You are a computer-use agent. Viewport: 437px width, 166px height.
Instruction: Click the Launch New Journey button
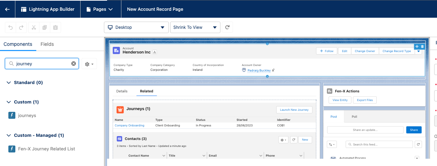294,110
